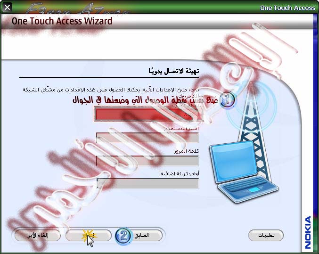Click the red access point input field
Image resolution: width=319 pixels, height=254 pixels.
[x=148, y=115]
